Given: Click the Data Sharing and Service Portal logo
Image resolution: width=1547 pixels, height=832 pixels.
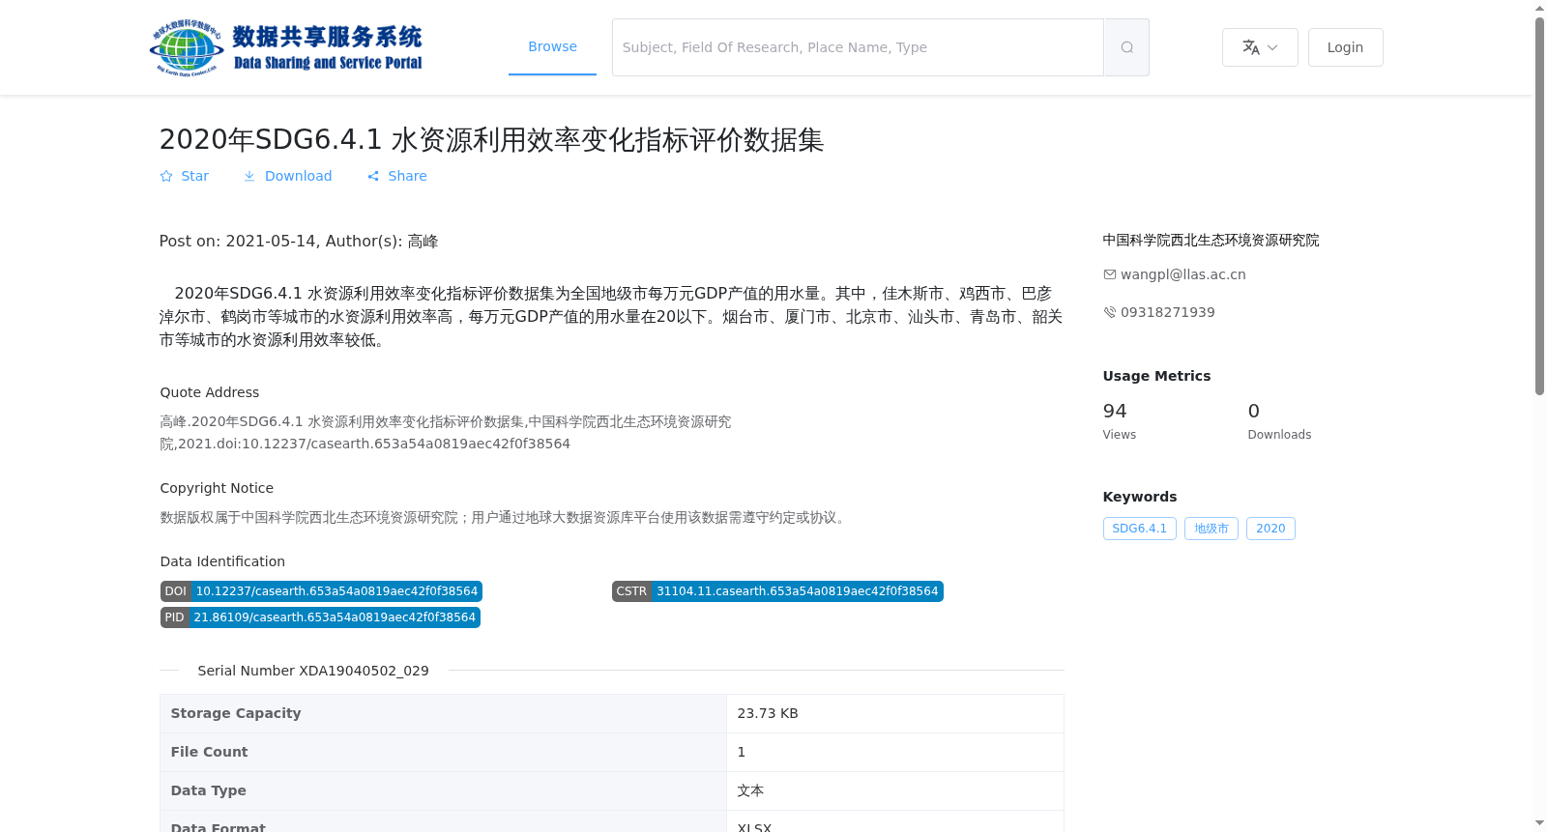Looking at the screenshot, I should click(286, 47).
